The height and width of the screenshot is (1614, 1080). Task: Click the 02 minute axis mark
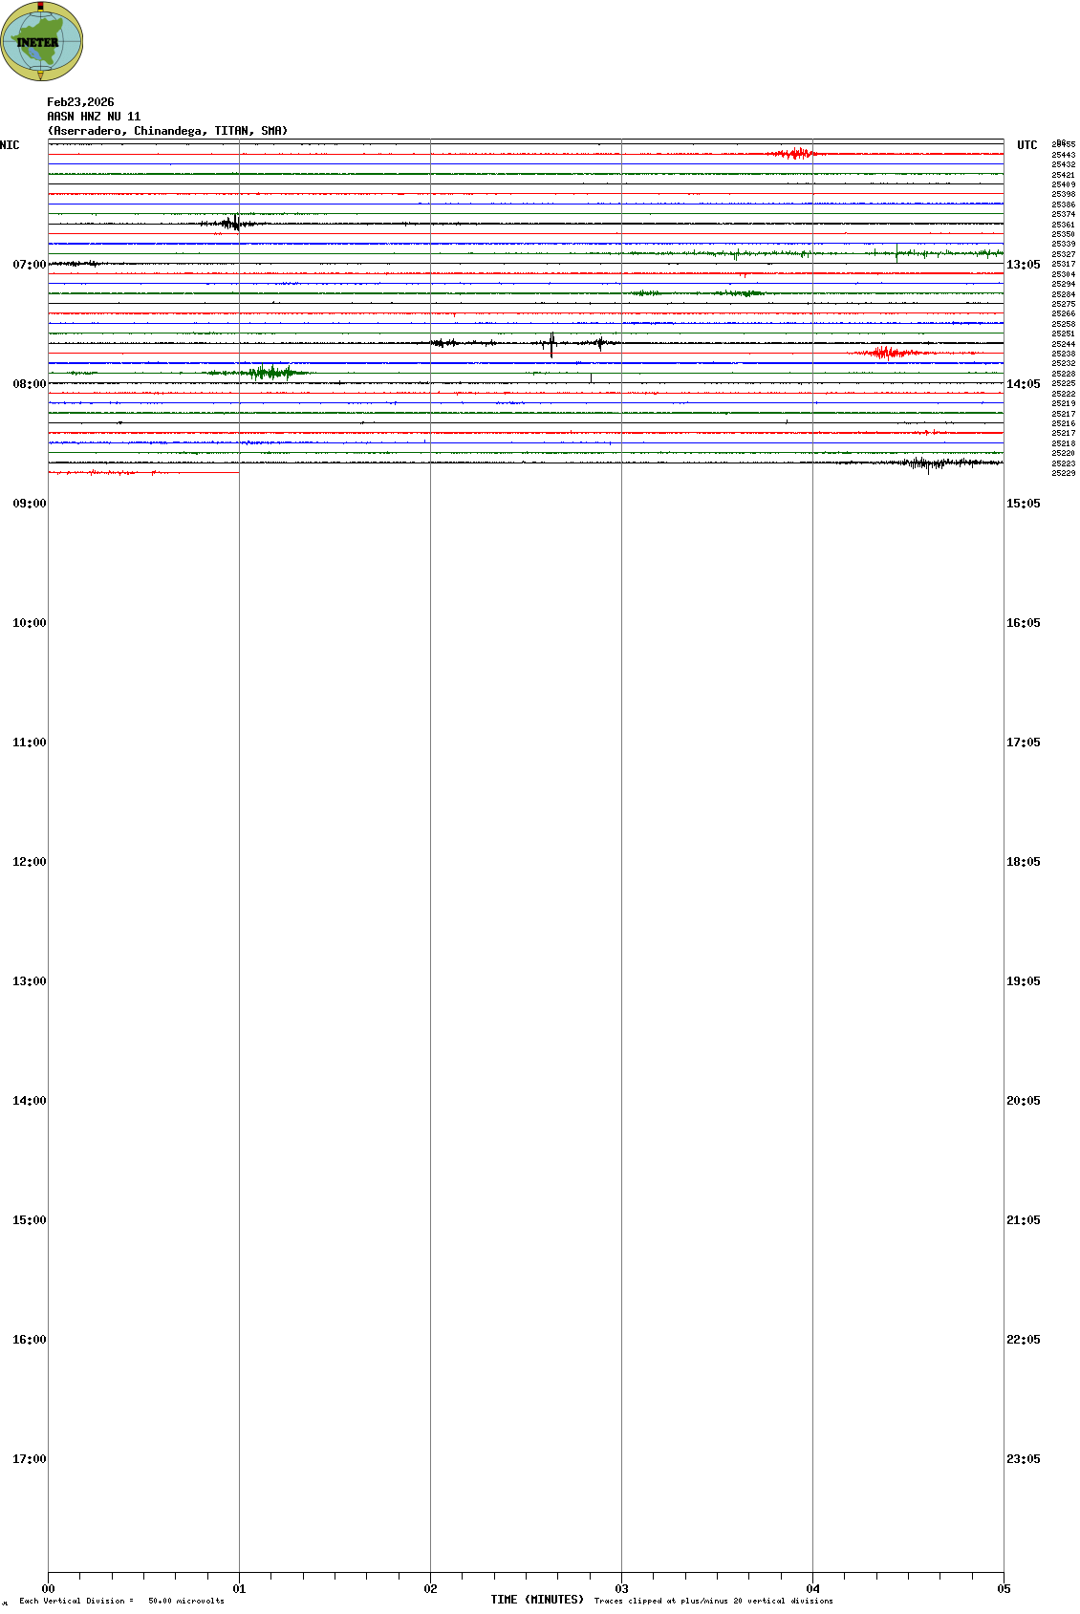(x=430, y=1589)
